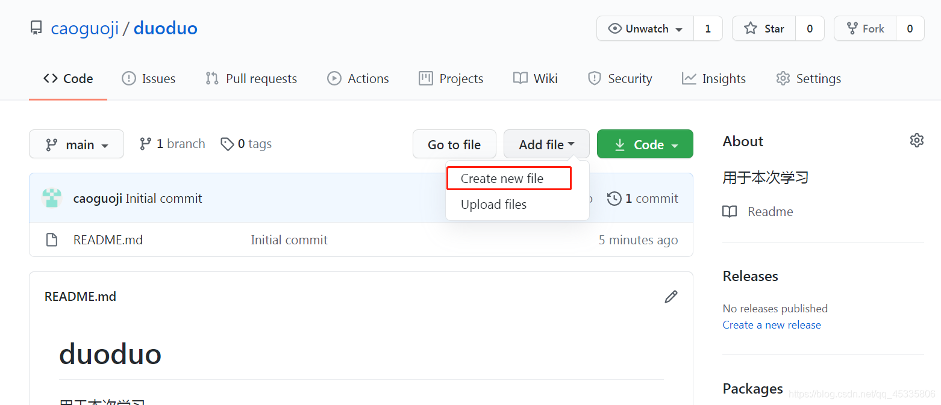The height and width of the screenshot is (405, 941).
Task: Click the README.md heading of preview box
Action: [80, 297]
